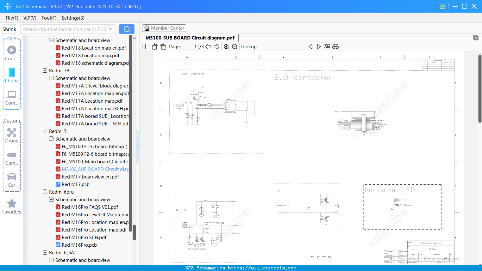Click the Member Center button
Image resolution: width=482 pixels, height=271 pixels.
pos(164,28)
